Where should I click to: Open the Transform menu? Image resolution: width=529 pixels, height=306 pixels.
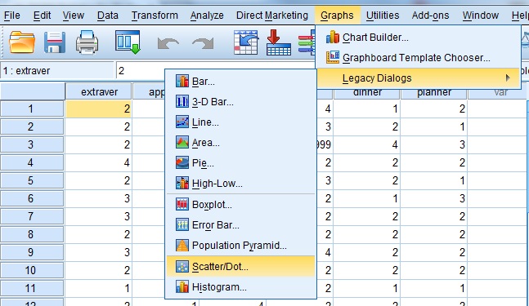155,16
